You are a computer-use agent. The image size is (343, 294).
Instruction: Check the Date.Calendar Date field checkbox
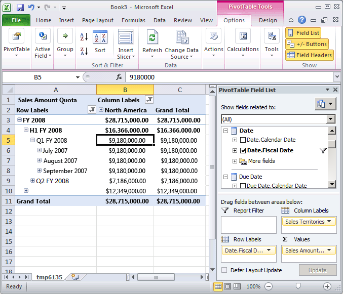click(243, 140)
